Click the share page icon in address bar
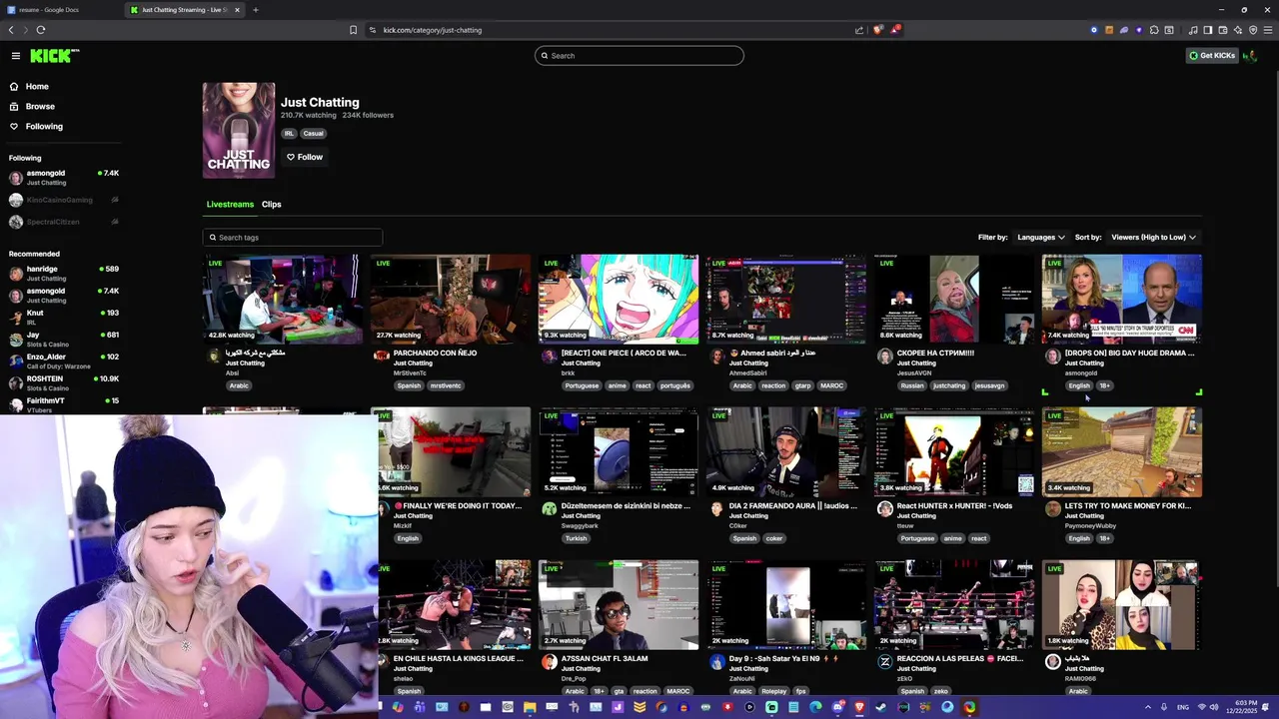This screenshot has width=1279, height=719. (x=859, y=30)
